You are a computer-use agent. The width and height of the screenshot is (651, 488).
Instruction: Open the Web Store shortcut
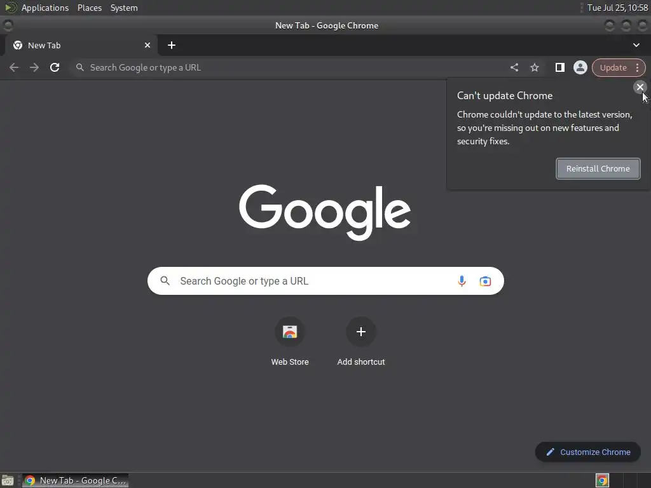click(290, 341)
